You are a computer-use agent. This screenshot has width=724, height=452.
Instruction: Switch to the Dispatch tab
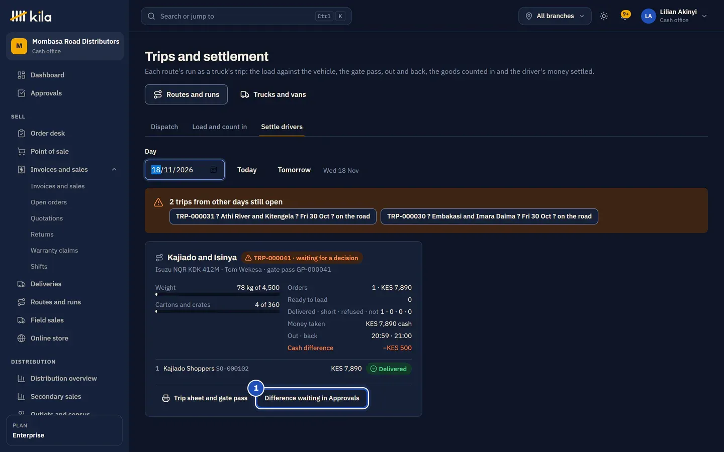coord(164,127)
